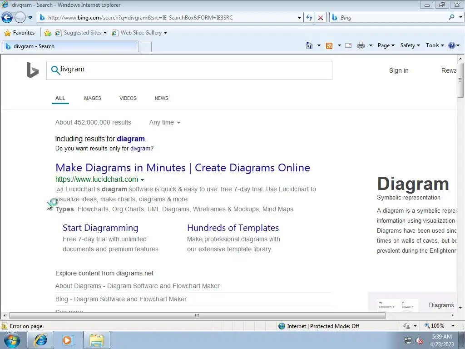
Task: Switch to NEWS results tab
Action: (162, 98)
